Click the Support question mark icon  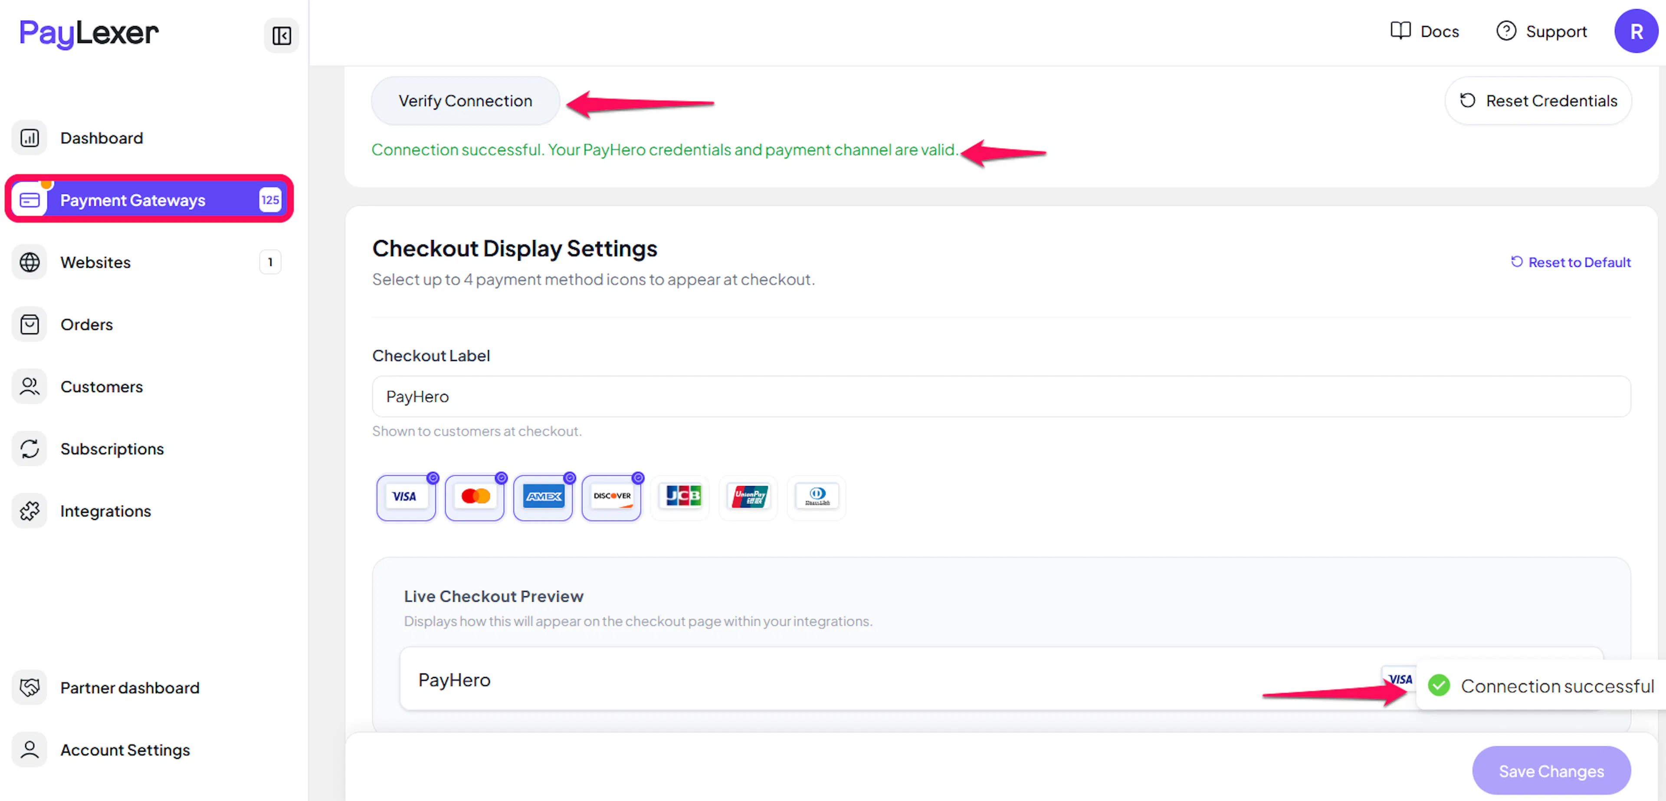tap(1506, 30)
